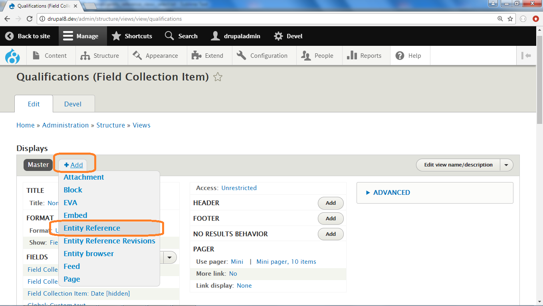Click Edit view name/description button

[458, 165]
